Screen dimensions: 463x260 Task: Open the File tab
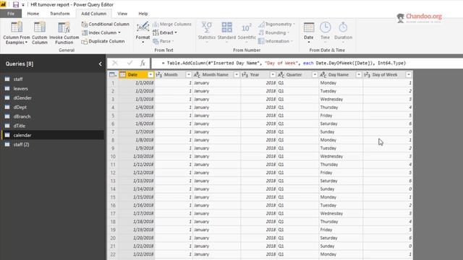11,14
